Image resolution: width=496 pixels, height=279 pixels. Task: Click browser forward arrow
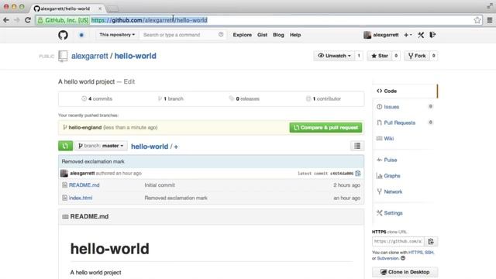point(17,20)
